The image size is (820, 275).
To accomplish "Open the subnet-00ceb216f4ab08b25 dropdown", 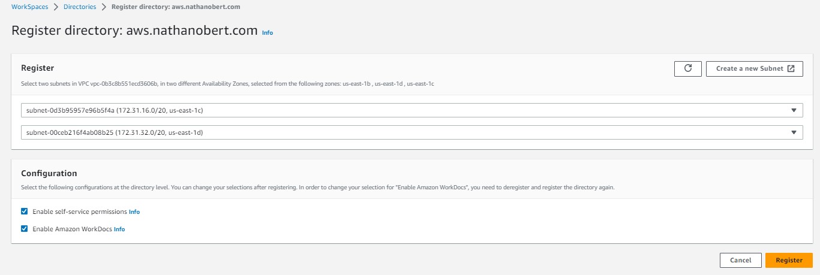I will (411, 132).
